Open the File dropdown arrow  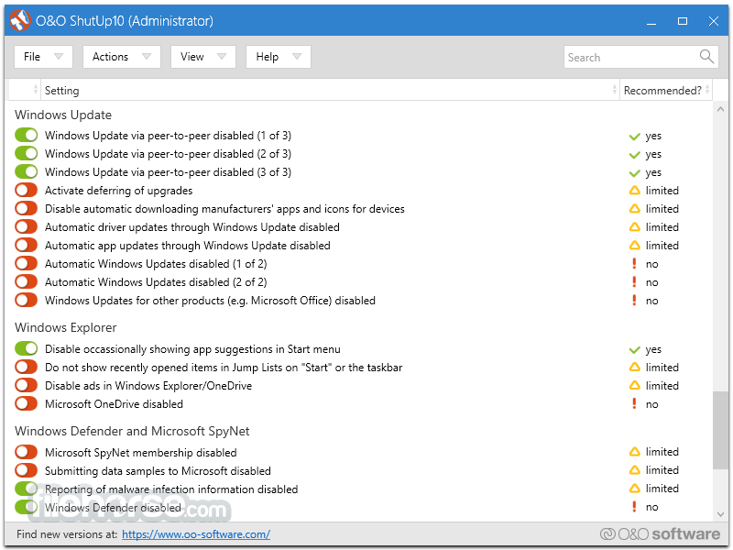pos(59,57)
